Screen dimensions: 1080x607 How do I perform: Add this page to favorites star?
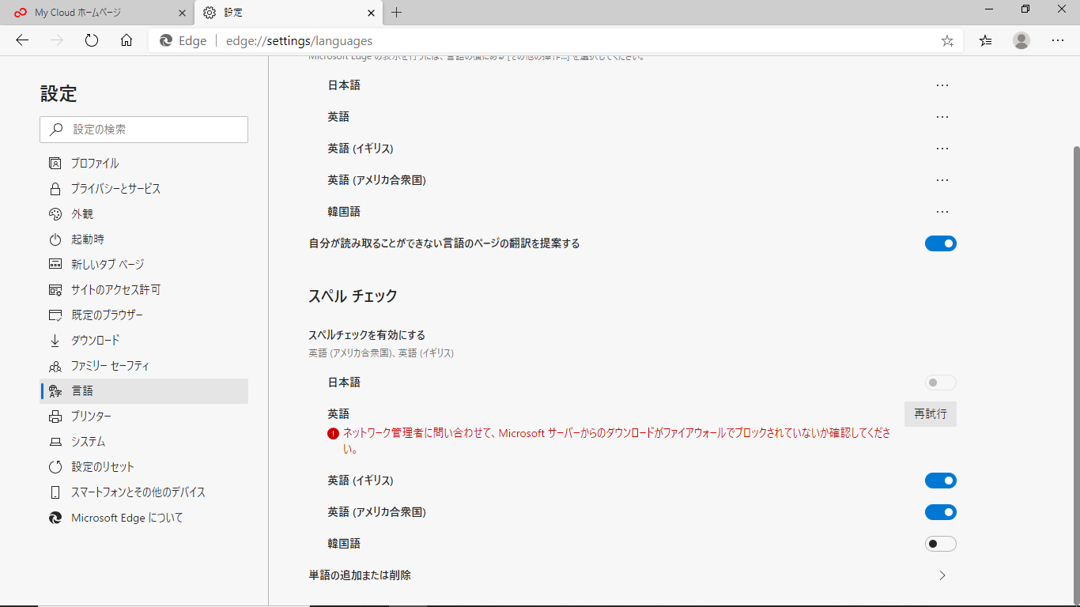(947, 41)
